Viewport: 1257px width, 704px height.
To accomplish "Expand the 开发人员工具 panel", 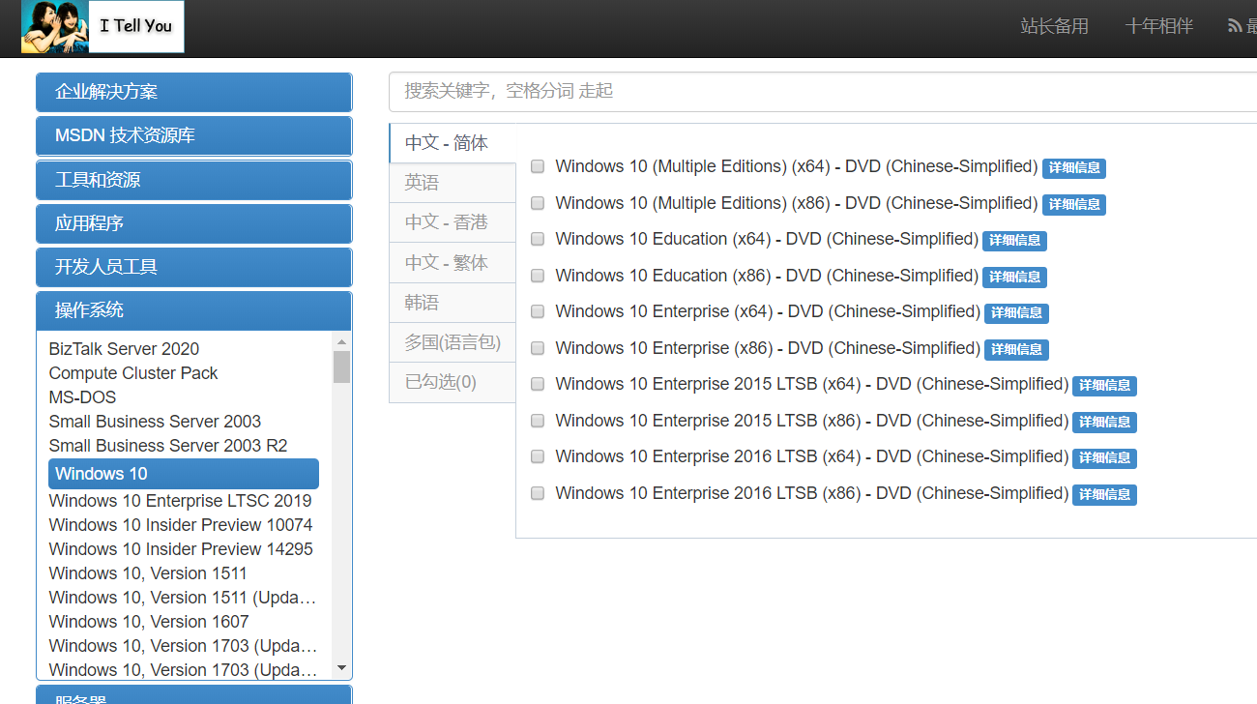I will click(x=194, y=267).
